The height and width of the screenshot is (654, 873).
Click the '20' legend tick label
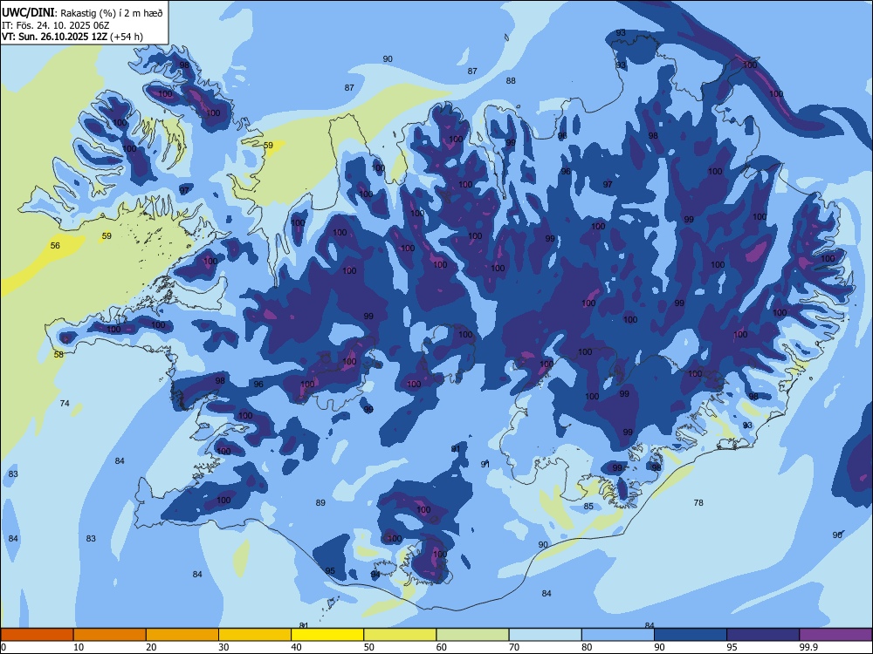(x=151, y=647)
